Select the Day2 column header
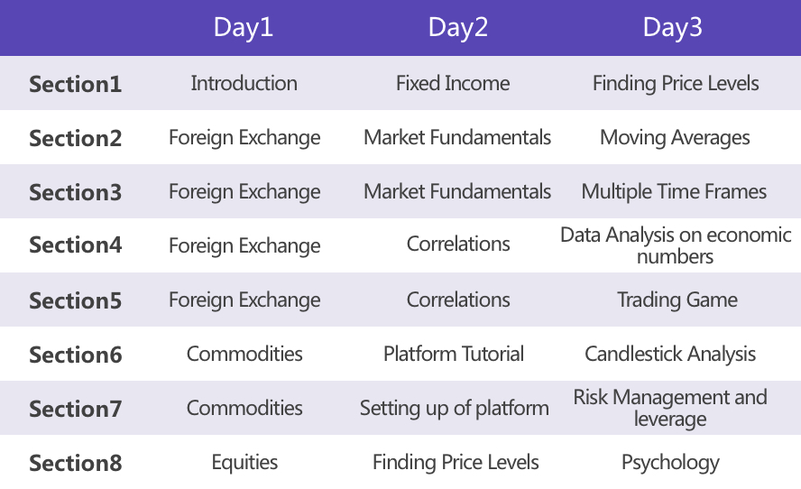The height and width of the screenshot is (489, 801). [458, 28]
